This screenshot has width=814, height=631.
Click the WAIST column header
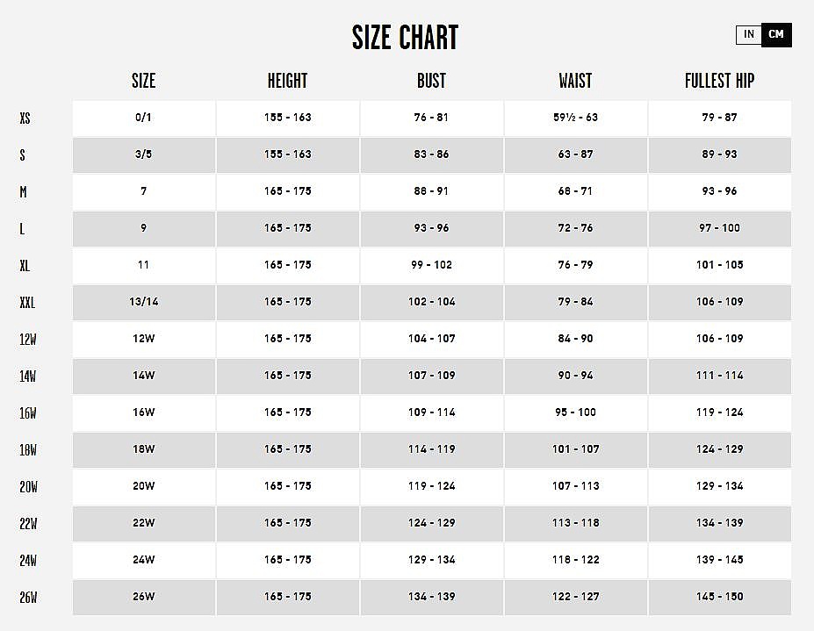pos(575,81)
